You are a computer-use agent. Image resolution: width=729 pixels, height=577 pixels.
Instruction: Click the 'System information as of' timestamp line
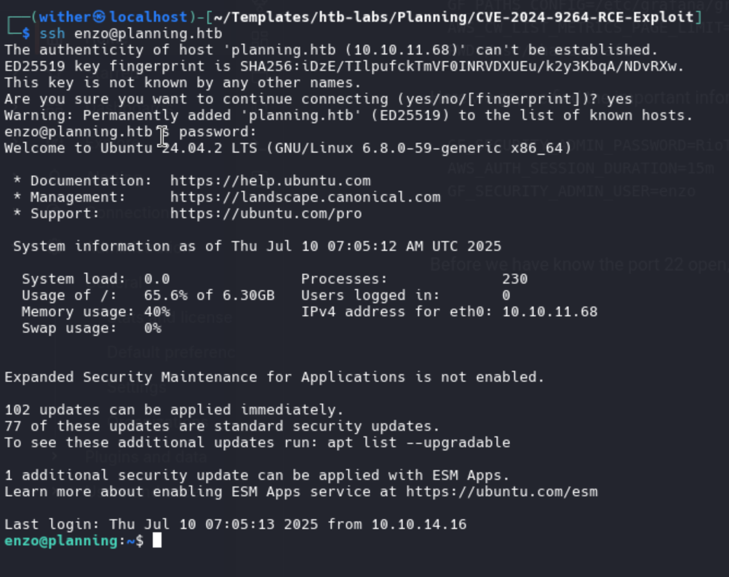257,246
